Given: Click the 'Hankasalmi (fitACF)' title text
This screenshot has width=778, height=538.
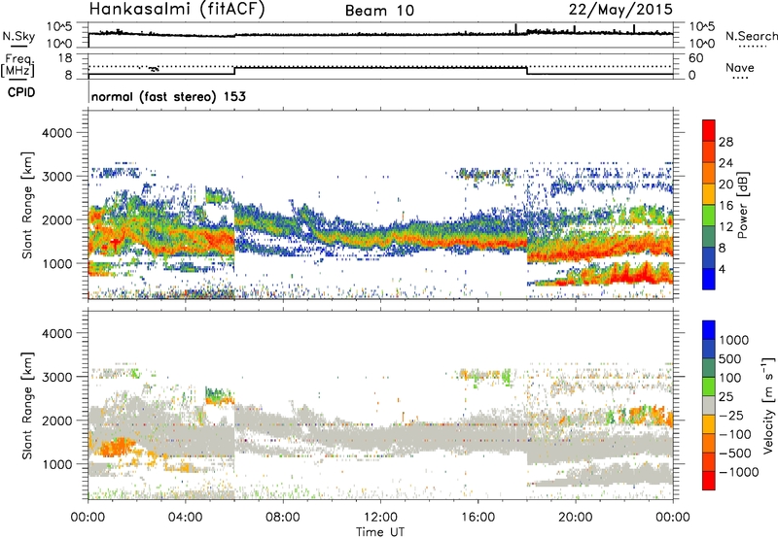Looking at the screenshot, I should click(177, 10).
